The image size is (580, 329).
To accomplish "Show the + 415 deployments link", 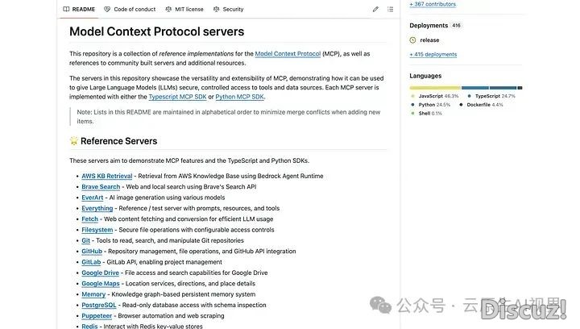I will [x=433, y=54].
